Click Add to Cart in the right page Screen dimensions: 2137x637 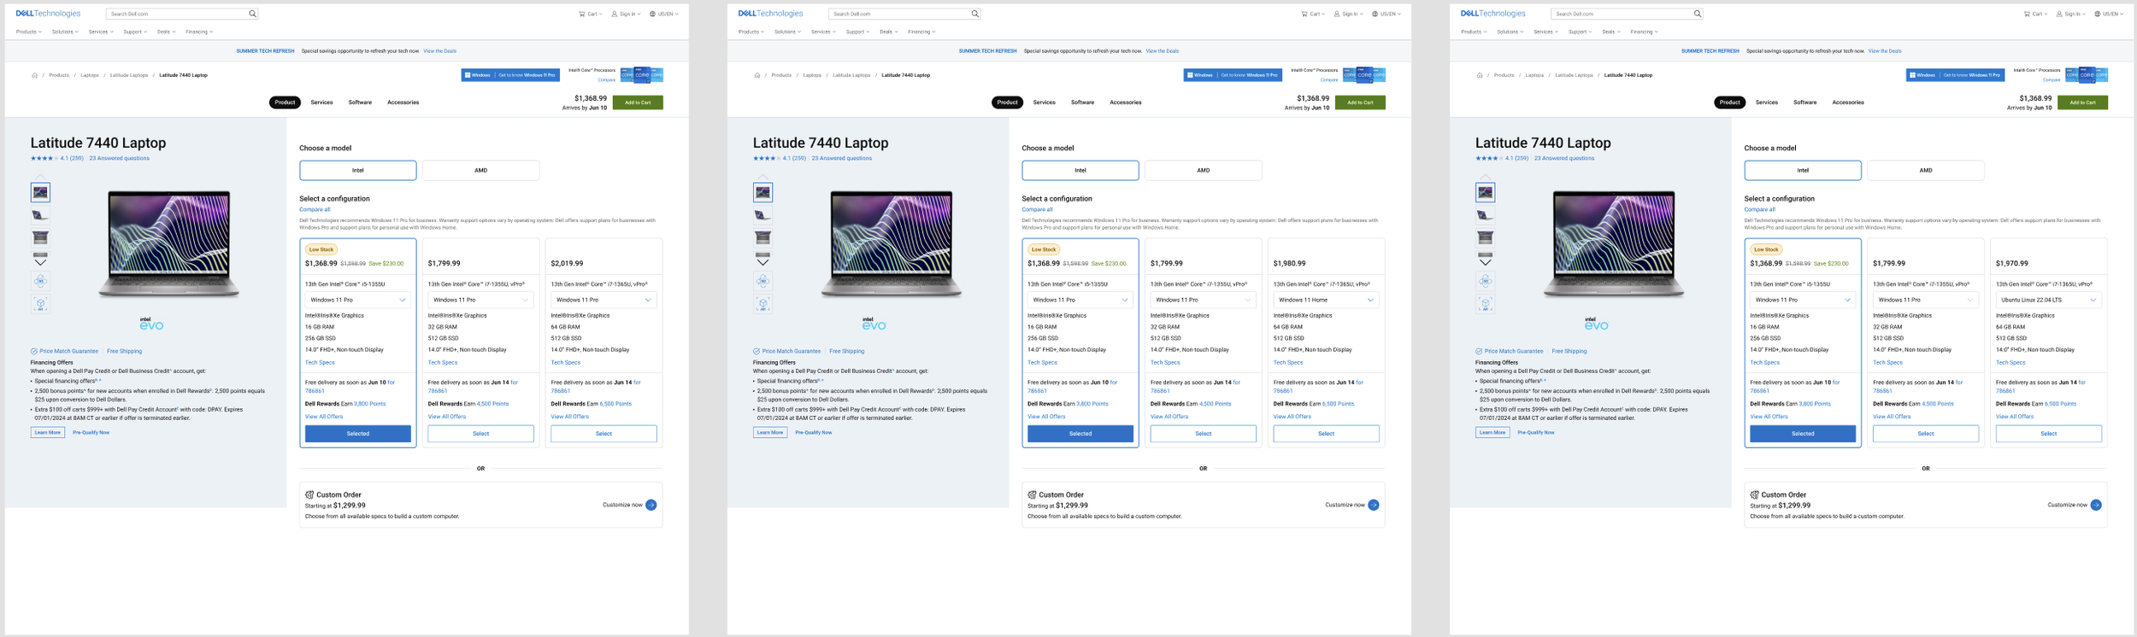[x=2082, y=102]
